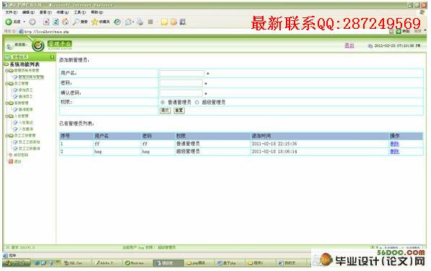Screen dimensions: 431x271
Task: Click the icon beside 查询员工
Action: pyautogui.click(x=16, y=97)
